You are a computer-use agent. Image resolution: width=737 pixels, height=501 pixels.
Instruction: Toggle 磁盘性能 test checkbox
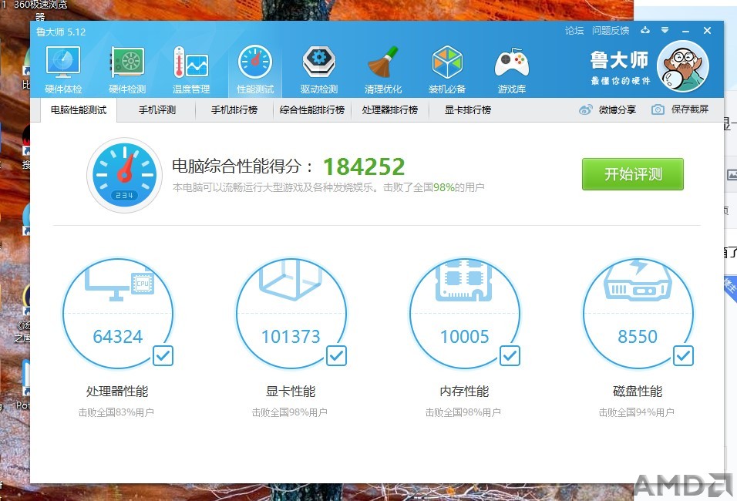(x=683, y=356)
